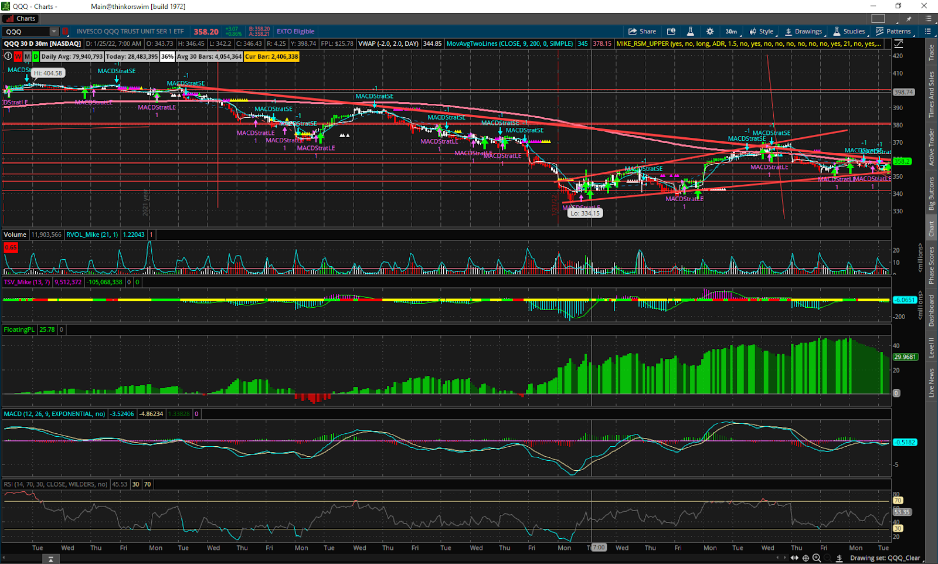The image size is (938, 564).
Task: Click the zoom-in magnifier at the bottom
Action: point(817,558)
